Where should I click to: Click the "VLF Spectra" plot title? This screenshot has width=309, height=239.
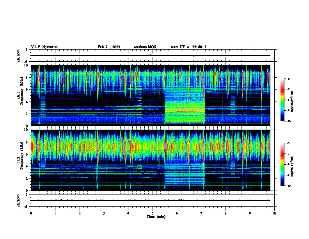[x=44, y=47]
